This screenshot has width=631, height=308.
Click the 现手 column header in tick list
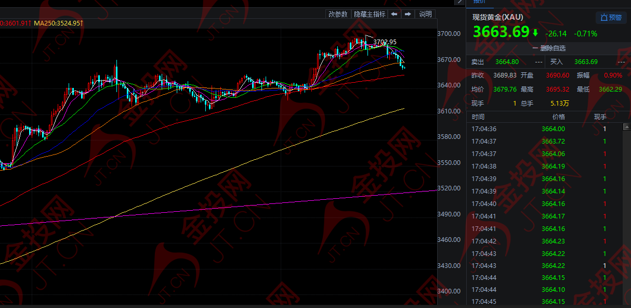[600, 117]
